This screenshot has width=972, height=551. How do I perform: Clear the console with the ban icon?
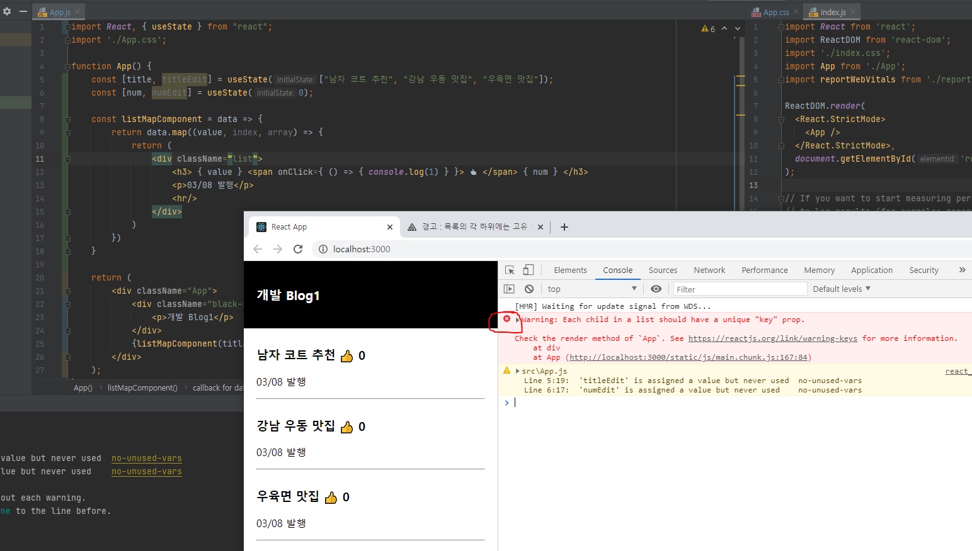[529, 289]
